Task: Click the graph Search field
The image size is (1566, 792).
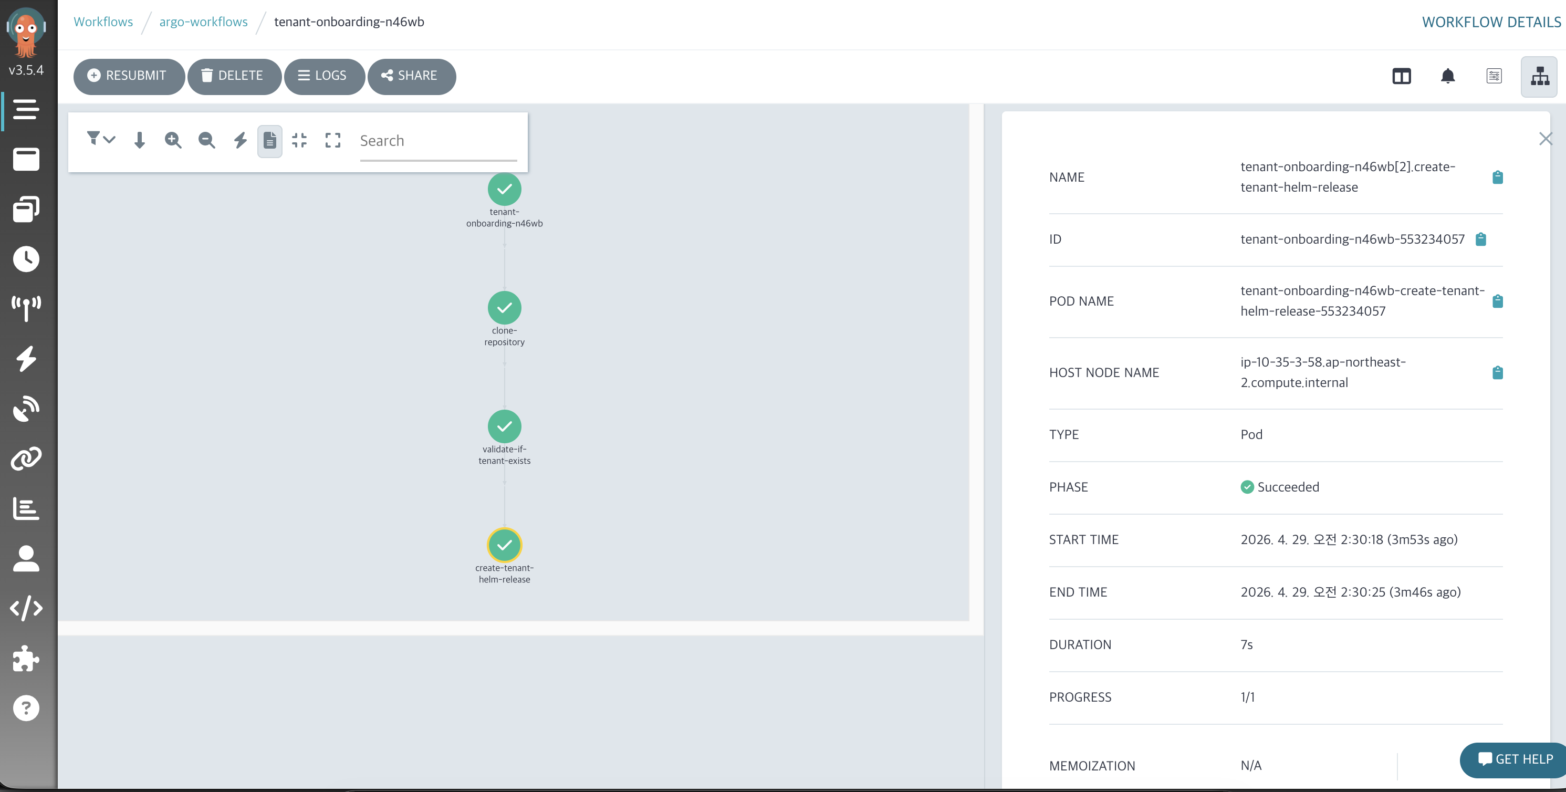Action: 437,141
